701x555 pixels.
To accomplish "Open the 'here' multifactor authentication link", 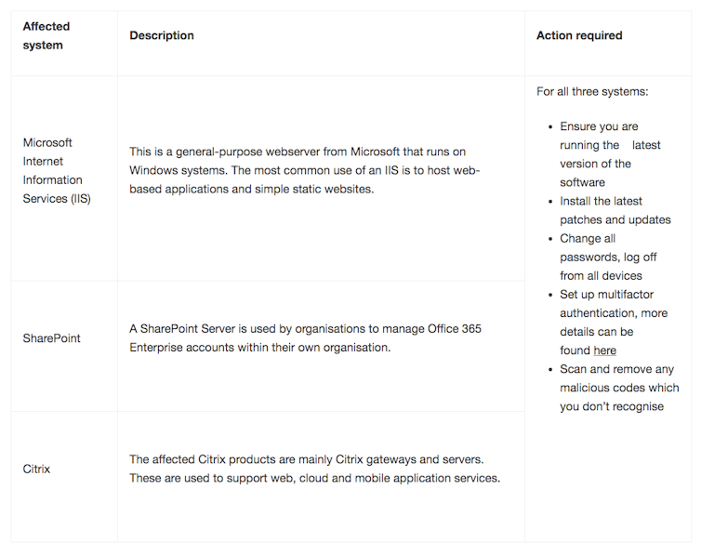I will 604,350.
